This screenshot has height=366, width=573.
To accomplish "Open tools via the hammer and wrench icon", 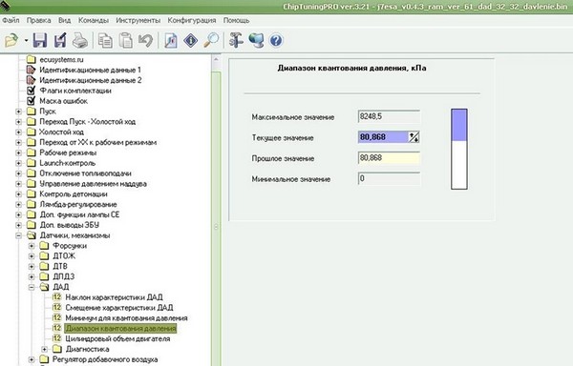I will [x=236, y=40].
